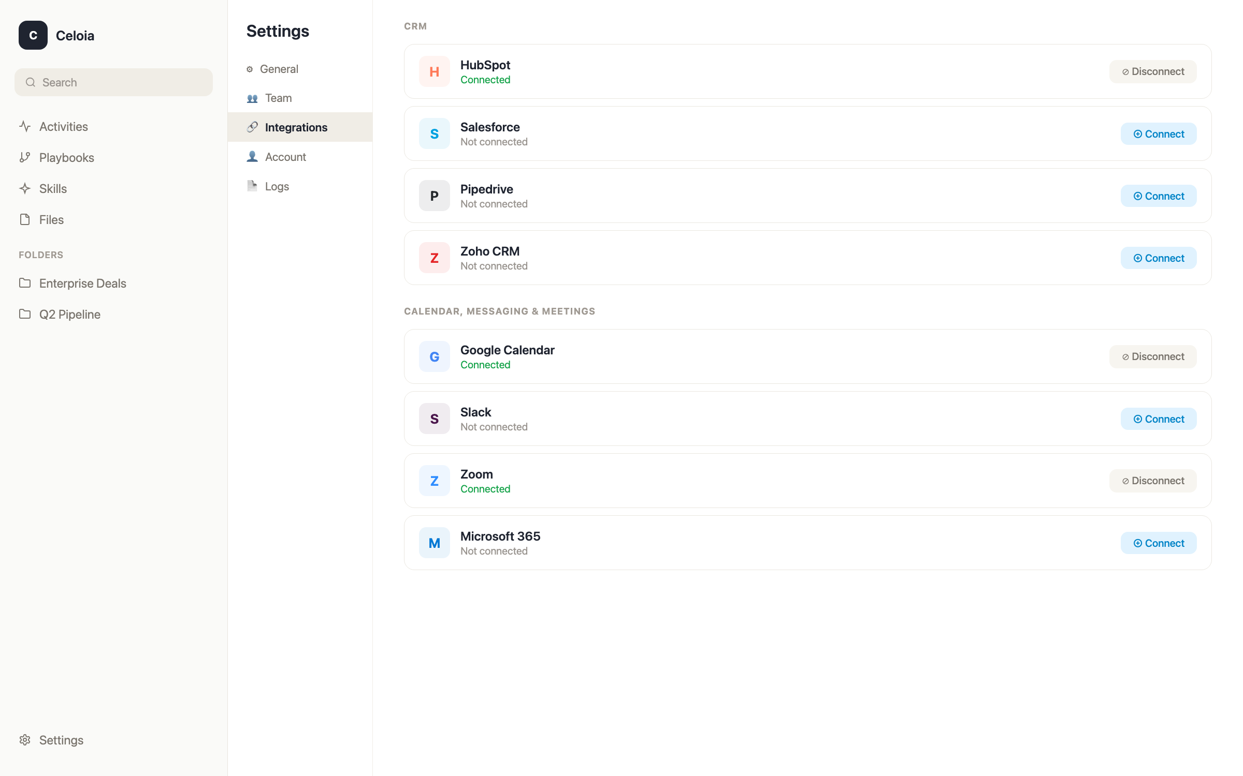Click inside the search field
The width and height of the screenshot is (1243, 776).
click(x=113, y=82)
